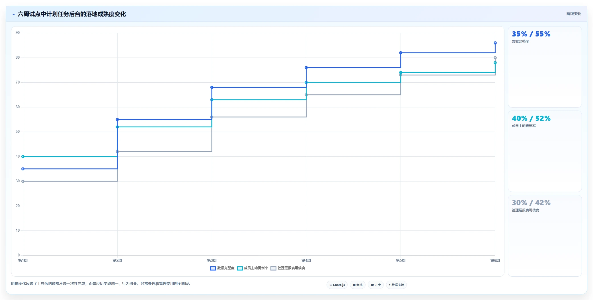Click 成员主动更新率 point at 第3周 (63)

tap(212, 100)
